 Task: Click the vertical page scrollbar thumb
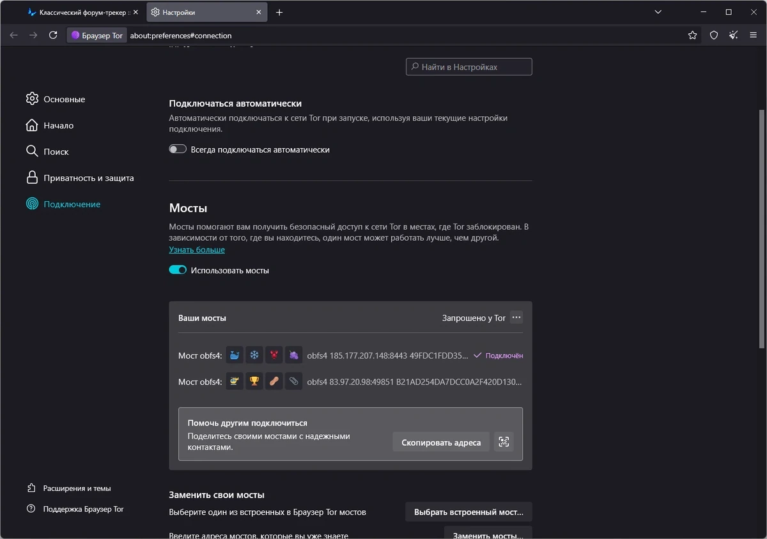click(761, 228)
